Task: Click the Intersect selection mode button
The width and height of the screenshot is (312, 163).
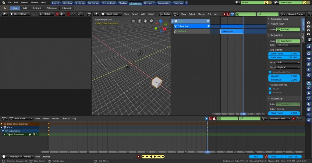Action: pyautogui.click(x=66, y=8)
